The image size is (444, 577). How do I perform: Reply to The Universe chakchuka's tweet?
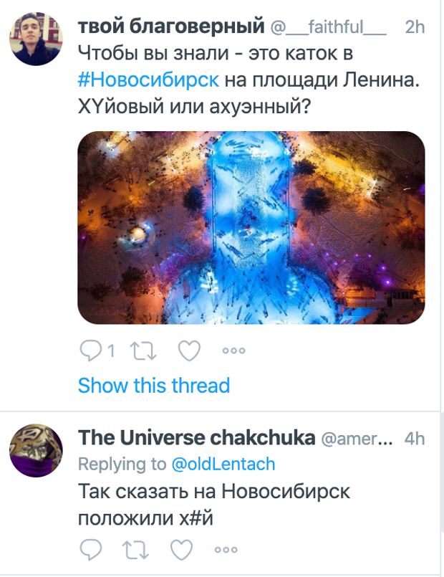tap(91, 550)
